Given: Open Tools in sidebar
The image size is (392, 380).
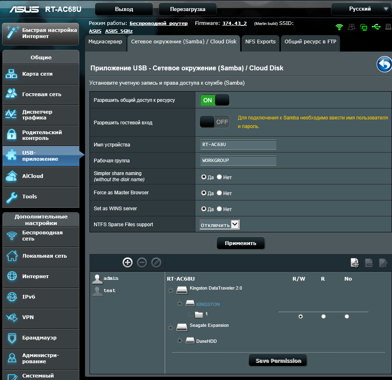Looking at the screenshot, I should tap(41, 197).
